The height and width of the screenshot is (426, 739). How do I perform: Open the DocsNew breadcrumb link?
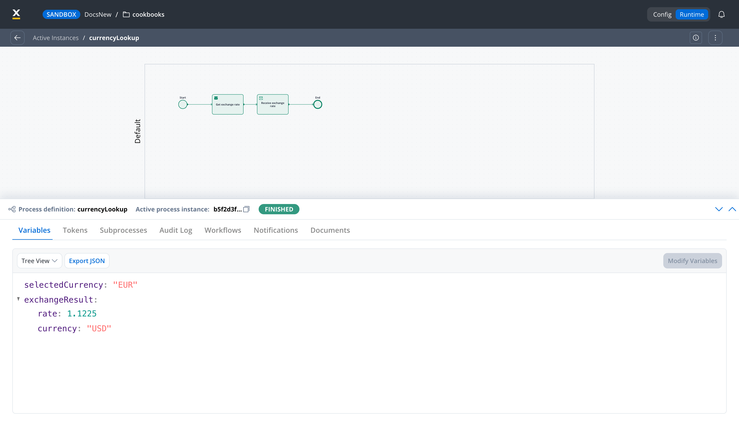point(98,14)
